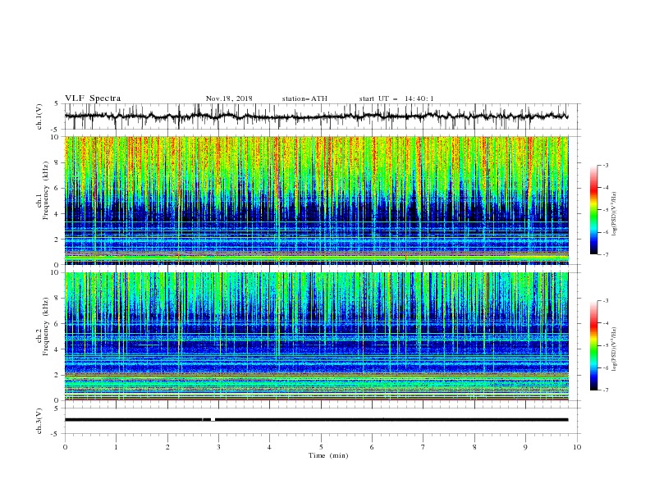Click the log(PSD) label beside upper colorbar

click(615, 214)
